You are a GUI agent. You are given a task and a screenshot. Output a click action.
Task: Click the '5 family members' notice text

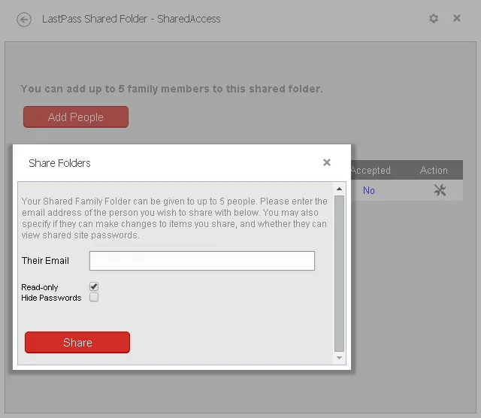point(172,89)
